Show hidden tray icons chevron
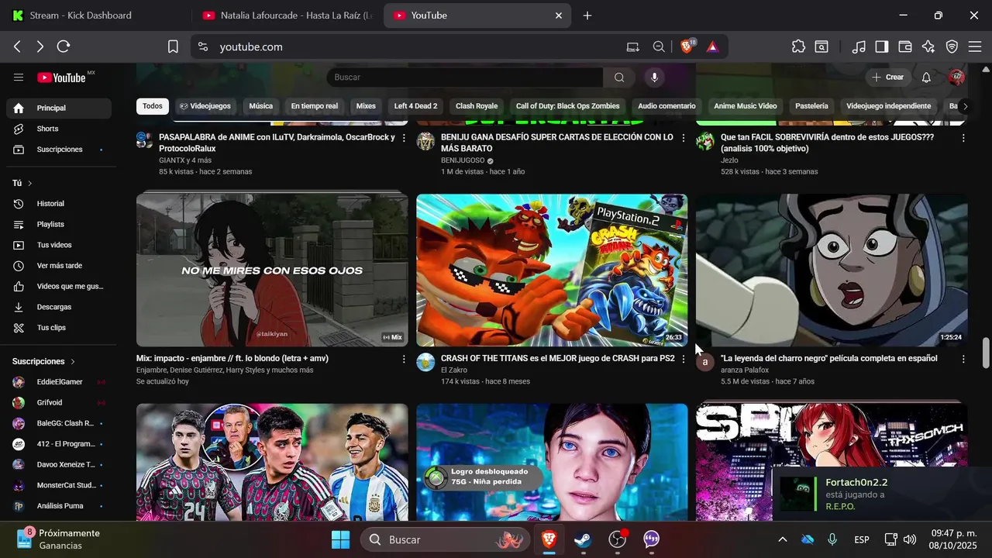Image resolution: width=992 pixels, height=558 pixels. pyautogui.click(x=783, y=539)
